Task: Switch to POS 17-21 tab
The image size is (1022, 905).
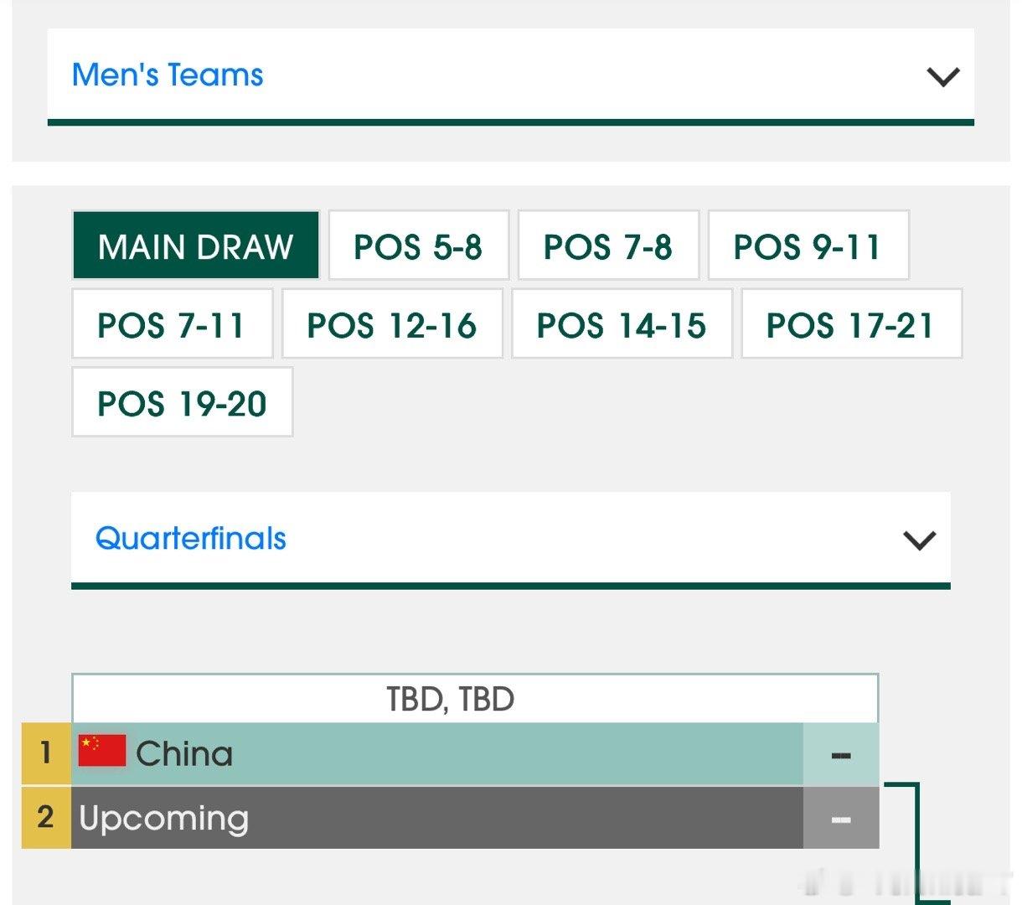Action: [x=850, y=324]
